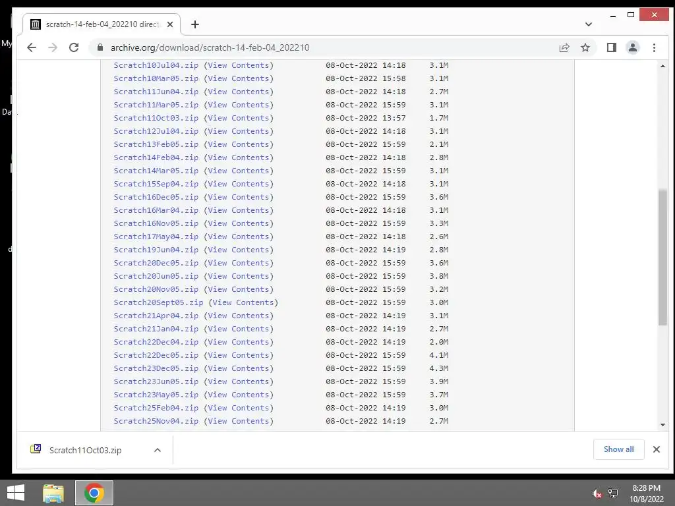Download Scratch22Dec05.zip
The height and width of the screenshot is (506, 675).
[x=156, y=355]
